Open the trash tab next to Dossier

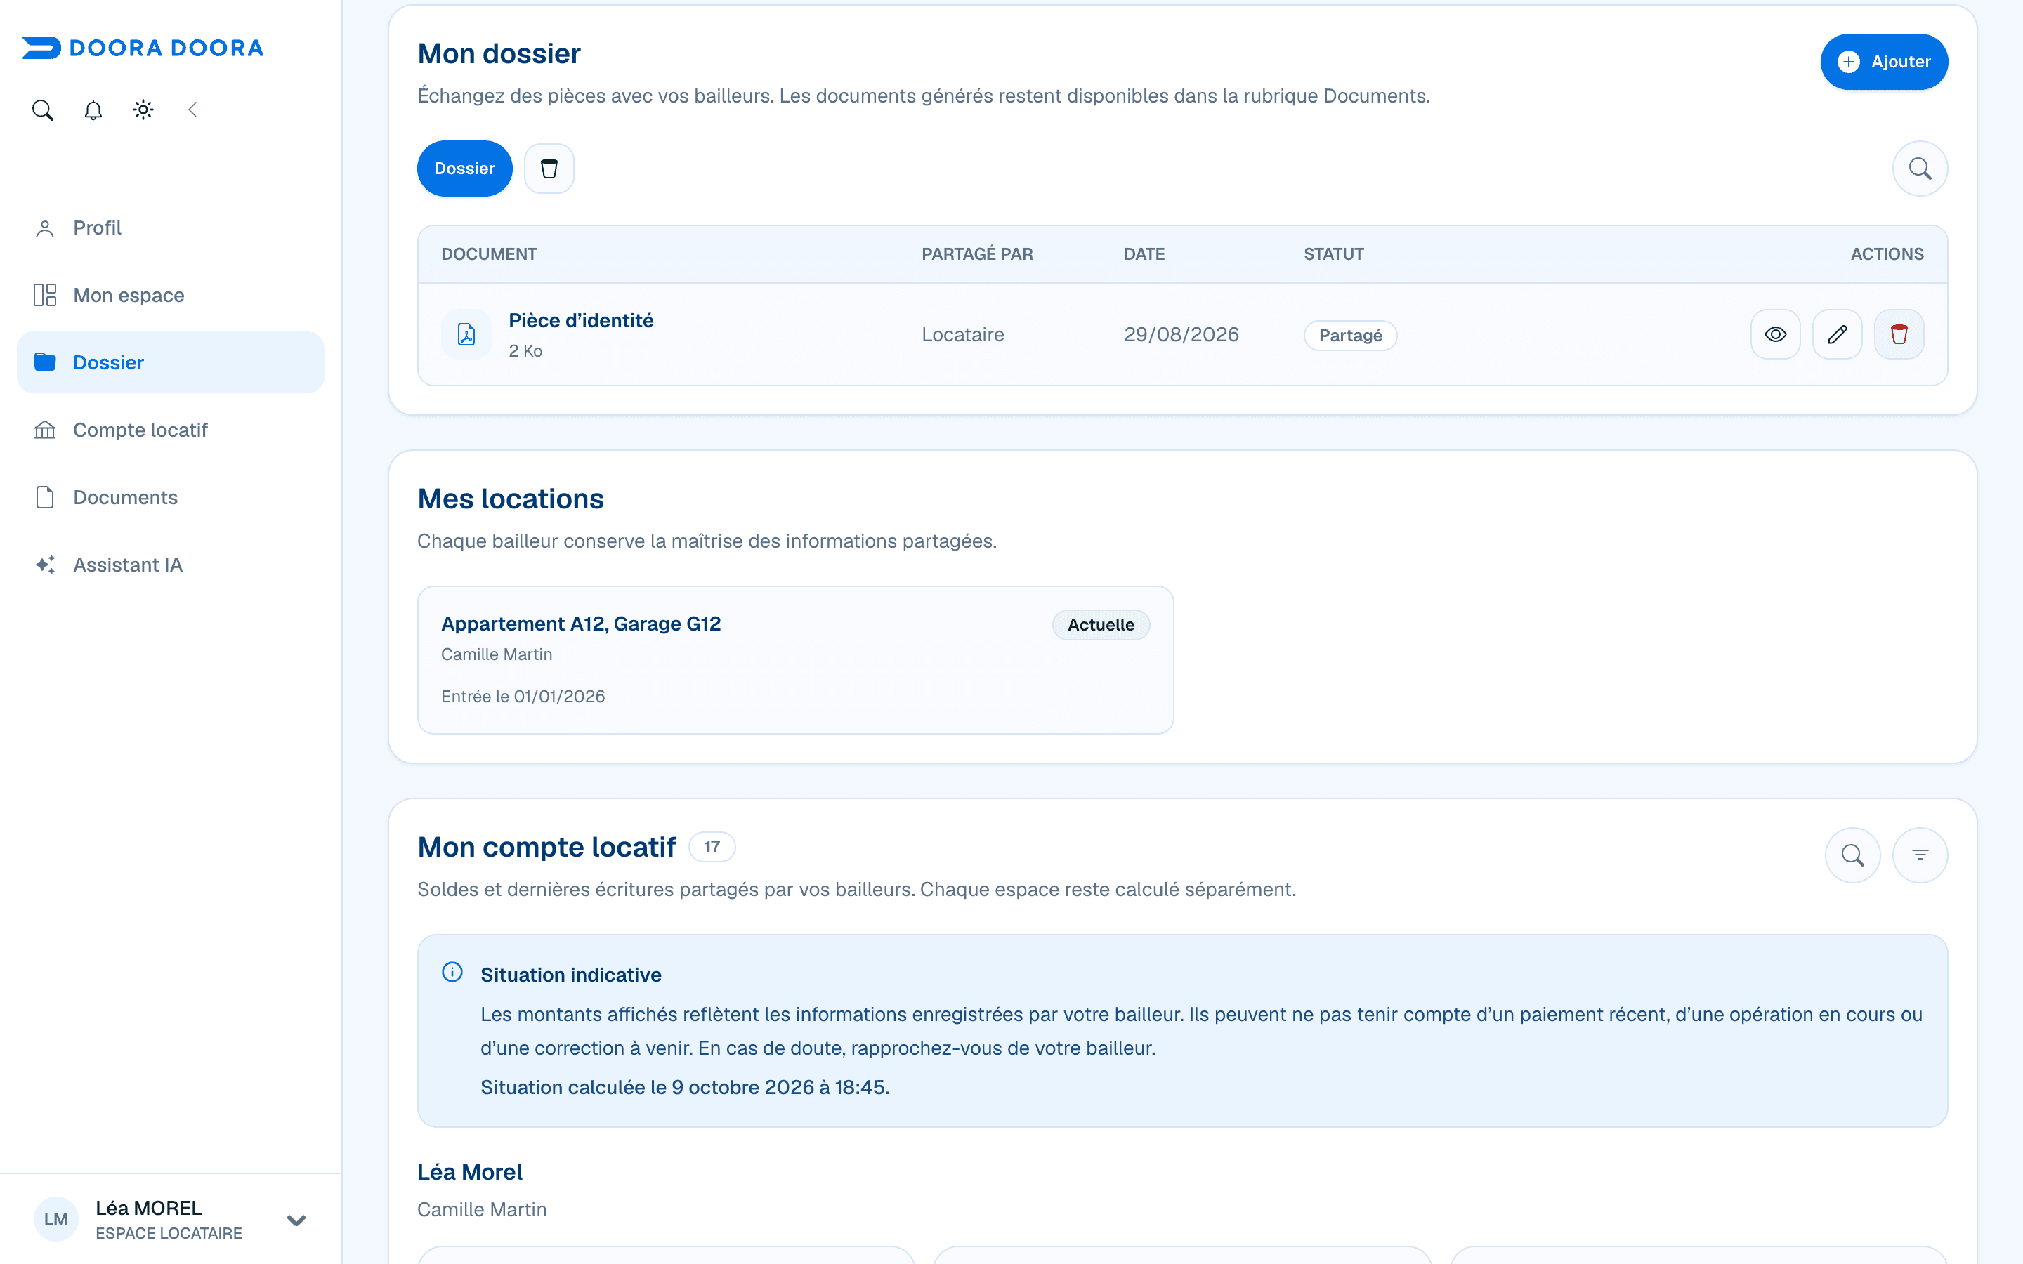click(x=549, y=169)
